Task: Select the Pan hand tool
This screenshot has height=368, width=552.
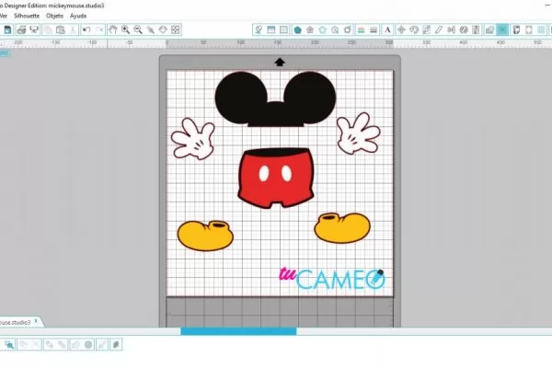Action: point(112,30)
